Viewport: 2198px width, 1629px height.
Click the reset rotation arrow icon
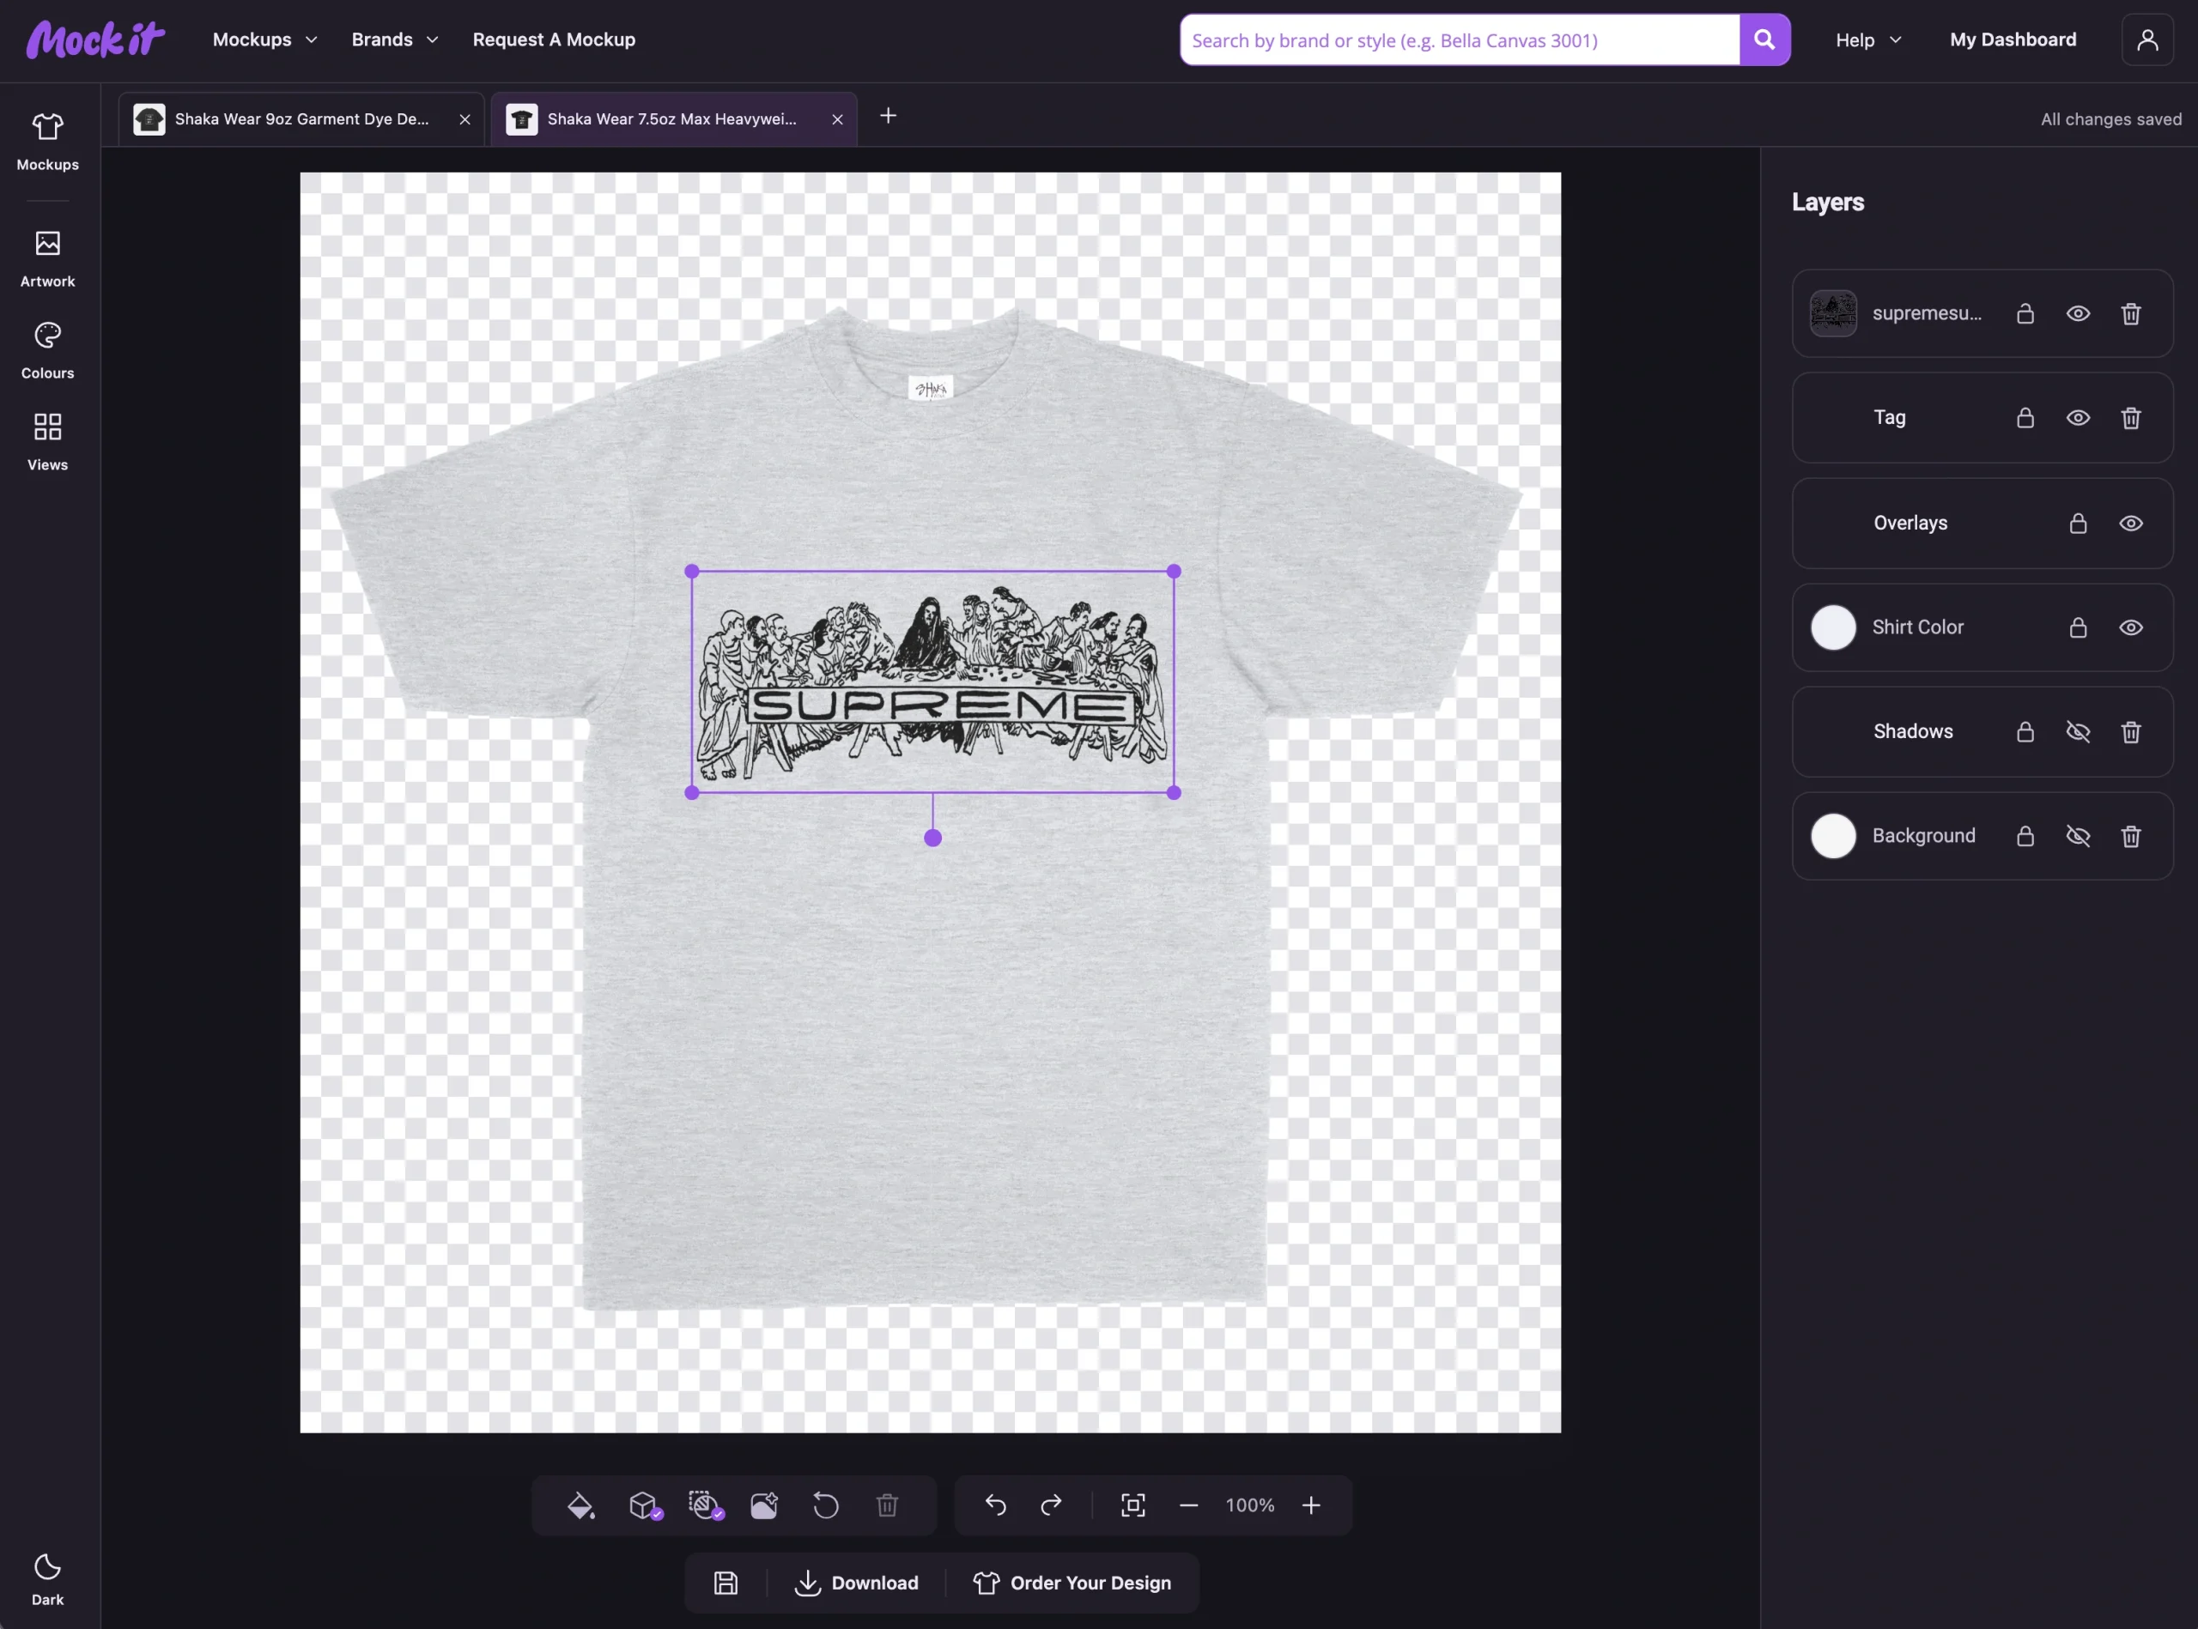826,1505
